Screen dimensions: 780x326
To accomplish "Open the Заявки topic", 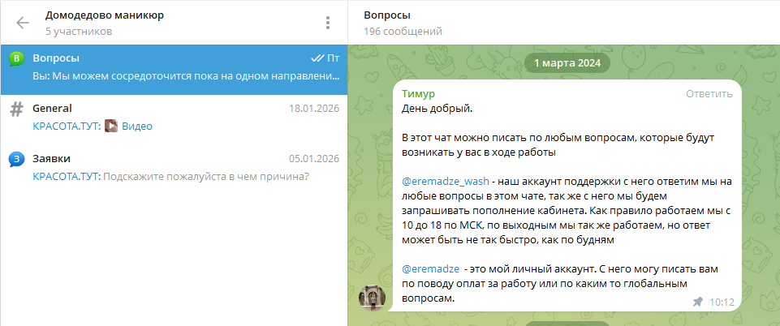I will pos(175,169).
